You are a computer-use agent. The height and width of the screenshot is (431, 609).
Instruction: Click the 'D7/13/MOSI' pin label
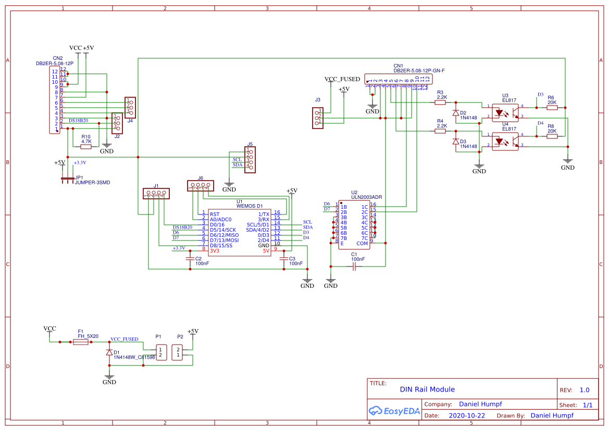pyautogui.click(x=225, y=240)
